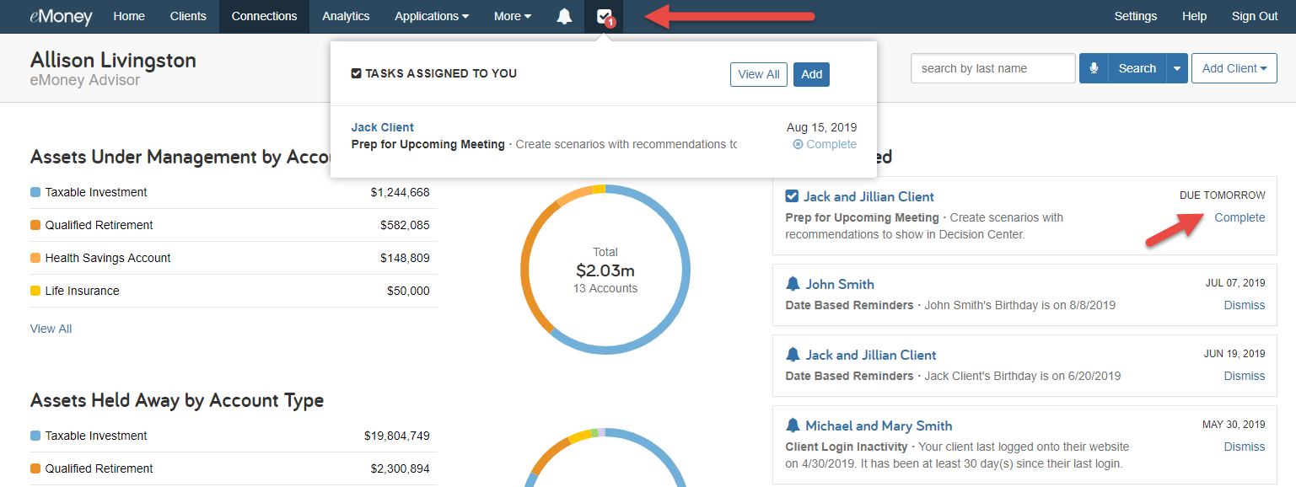Screen dimensions: 1296x487
Task: Click inside the search by last name field
Action: pyautogui.click(x=992, y=68)
